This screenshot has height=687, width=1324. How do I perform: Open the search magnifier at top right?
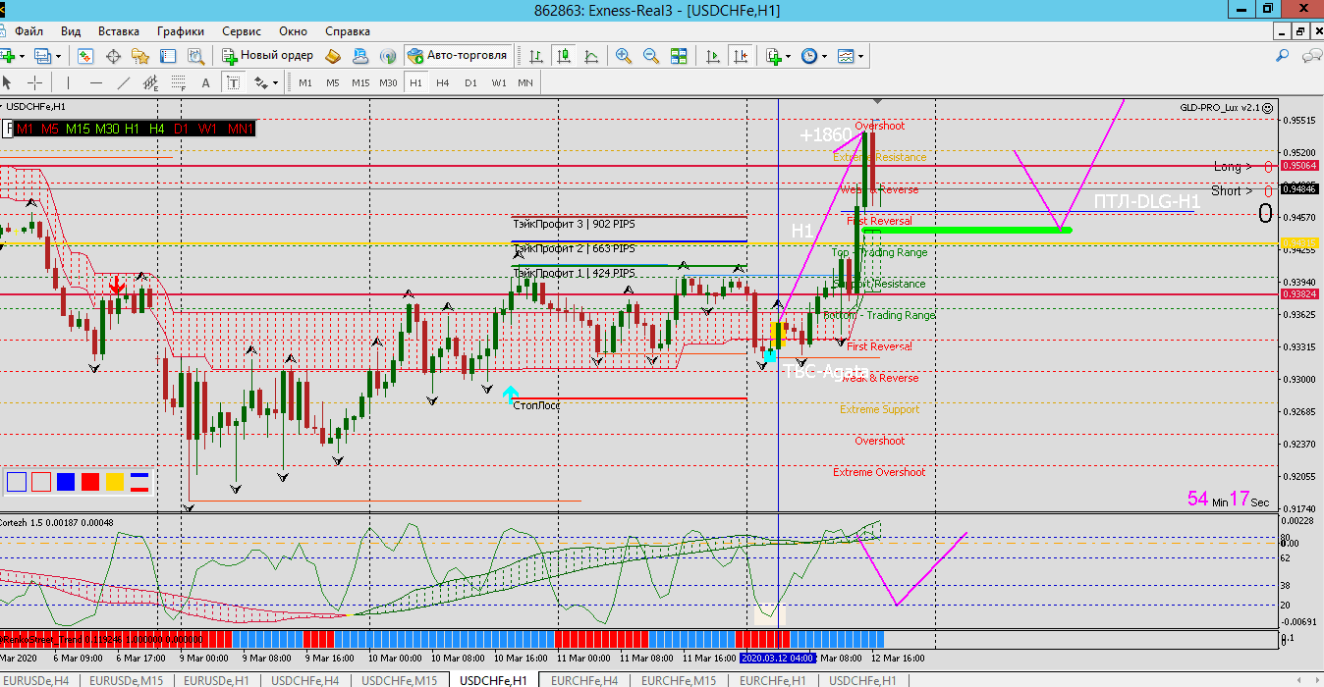(x=1283, y=58)
